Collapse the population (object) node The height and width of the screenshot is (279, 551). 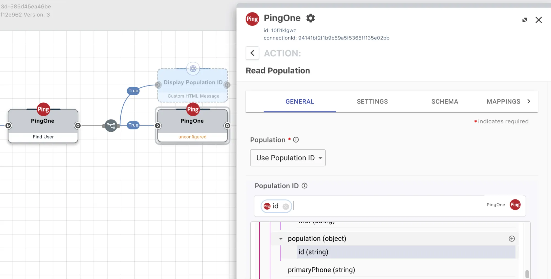pyautogui.click(x=281, y=239)
